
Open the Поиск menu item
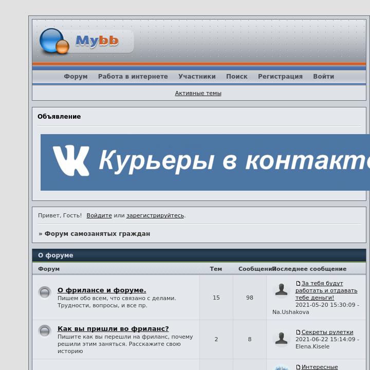(x=237, y=77)
